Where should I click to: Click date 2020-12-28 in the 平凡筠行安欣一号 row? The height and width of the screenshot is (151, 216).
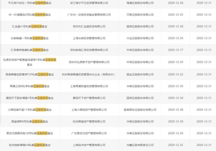(175, 3)
